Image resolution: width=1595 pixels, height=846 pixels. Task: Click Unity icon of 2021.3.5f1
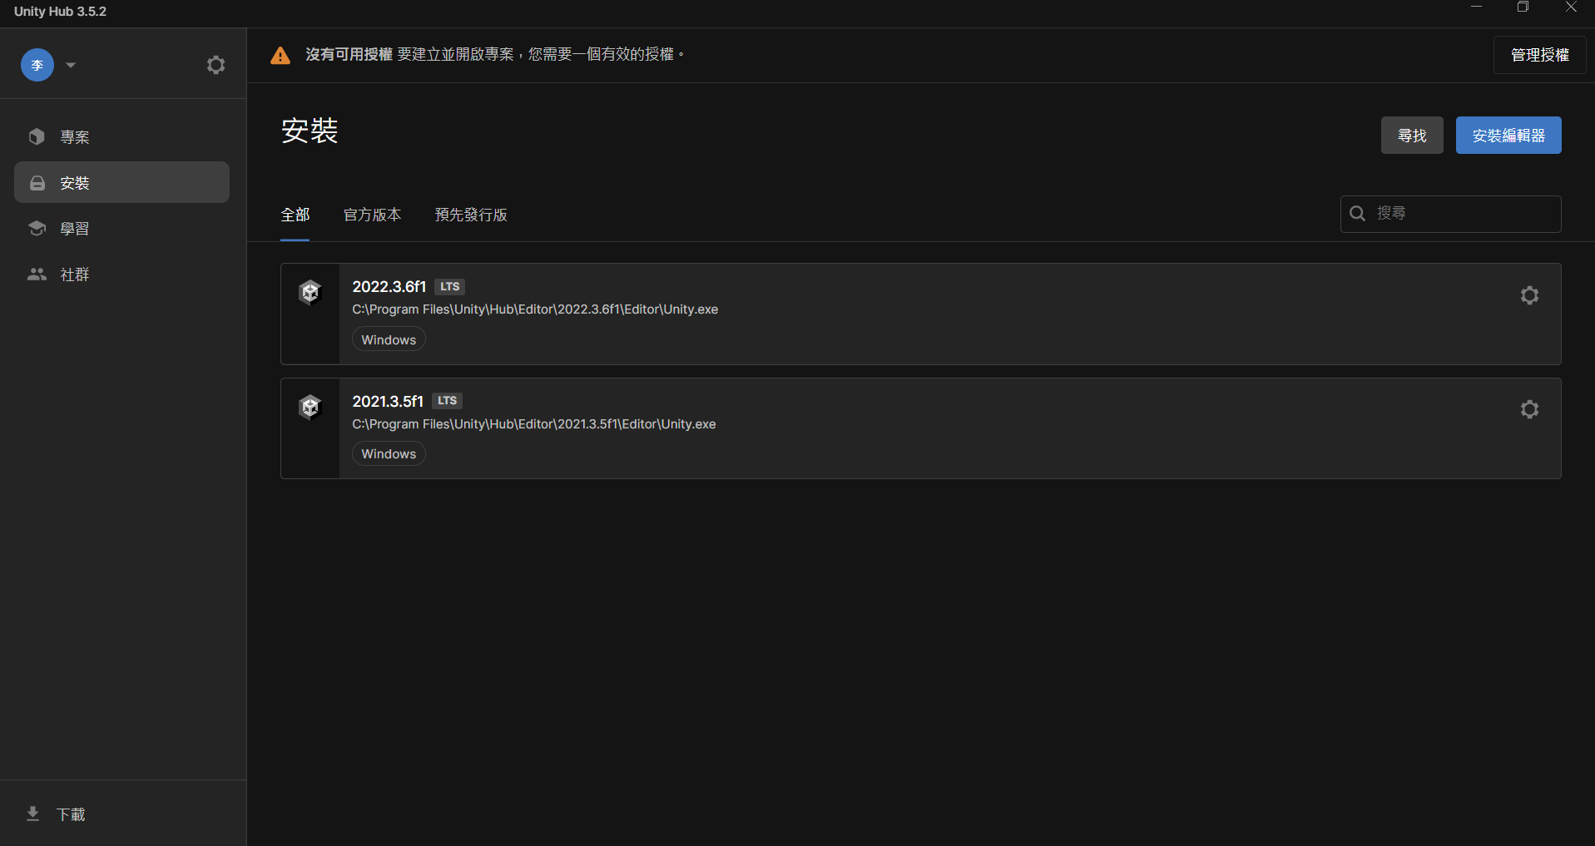310,407
